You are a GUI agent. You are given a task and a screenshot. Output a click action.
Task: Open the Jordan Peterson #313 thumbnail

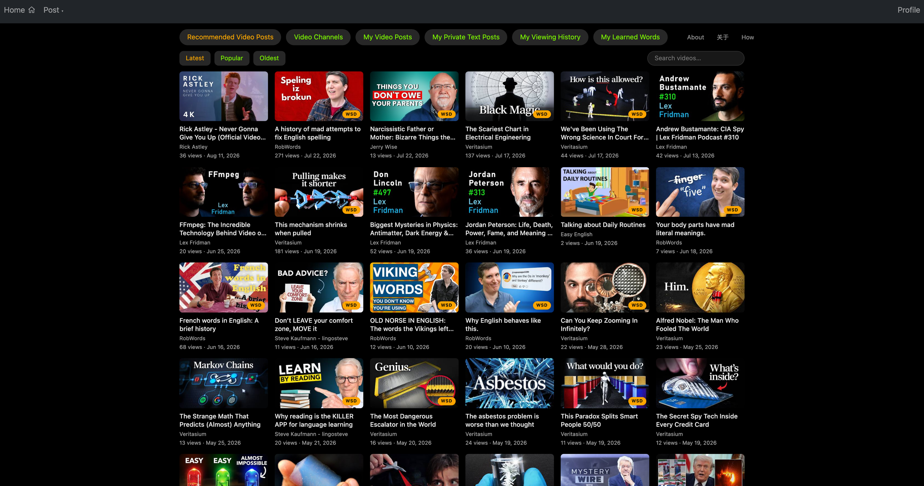pyautogui.click(x=509, y=192)
